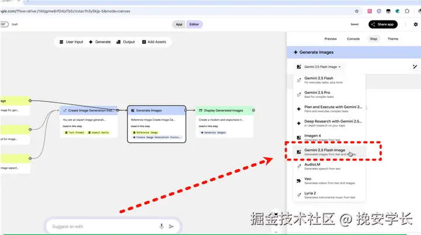Click Add Assets in toolbar
The image size is (421, 235).
(x=154, y=42)
